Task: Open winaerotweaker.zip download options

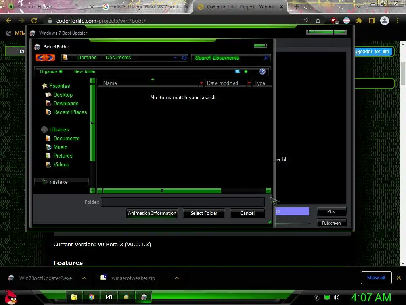Action: (x=177, y=278)
